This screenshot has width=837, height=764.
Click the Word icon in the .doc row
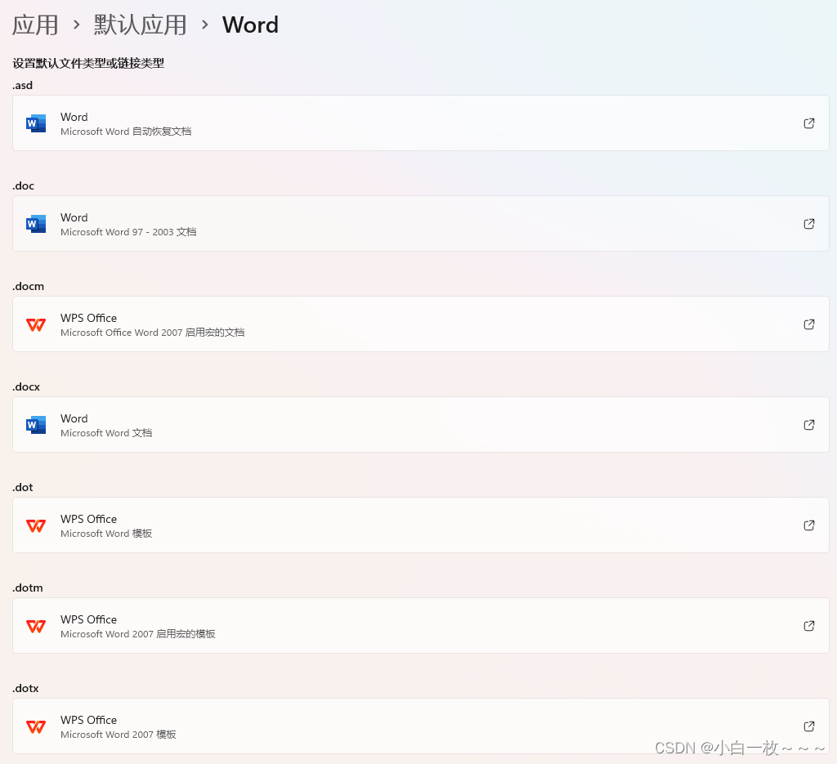pos(36,223)
